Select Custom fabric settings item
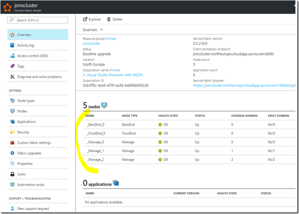The width and height of the screenshot is (299, 214). tap(38, 143)
